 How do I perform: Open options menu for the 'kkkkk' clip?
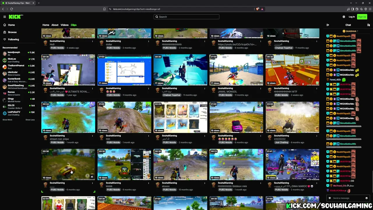click(149, 183)
